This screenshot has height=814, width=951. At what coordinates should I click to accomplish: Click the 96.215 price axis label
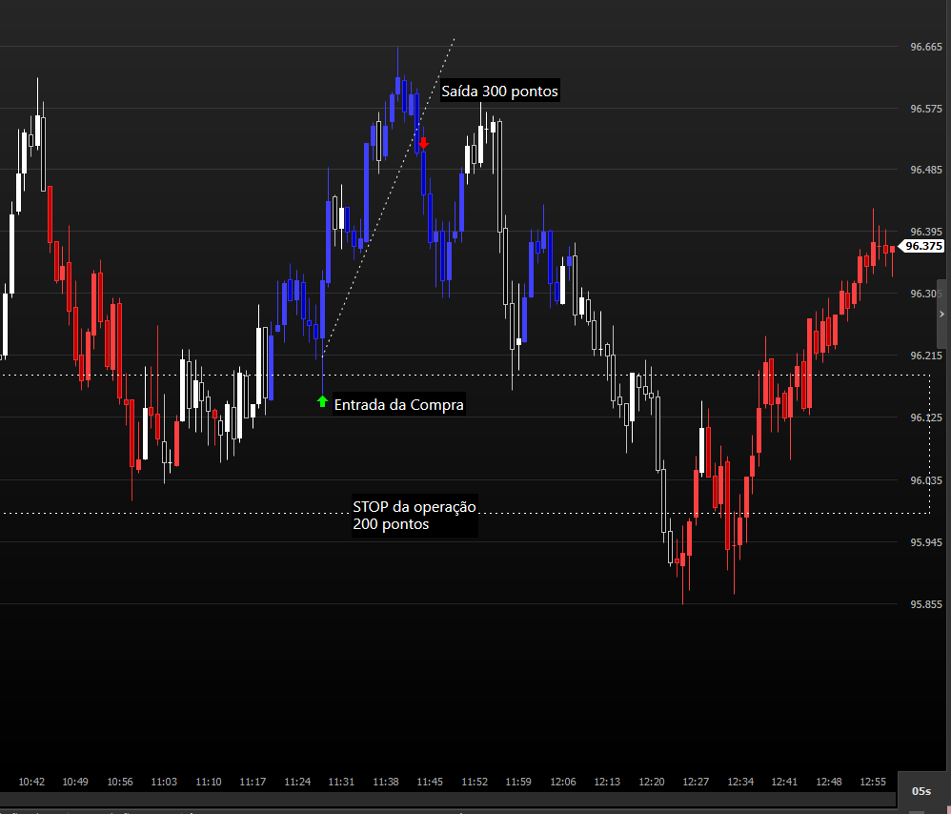tap(926, 356)
